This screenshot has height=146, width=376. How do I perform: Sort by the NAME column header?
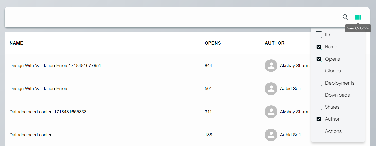pyautogui.click(x=16, y=43)
